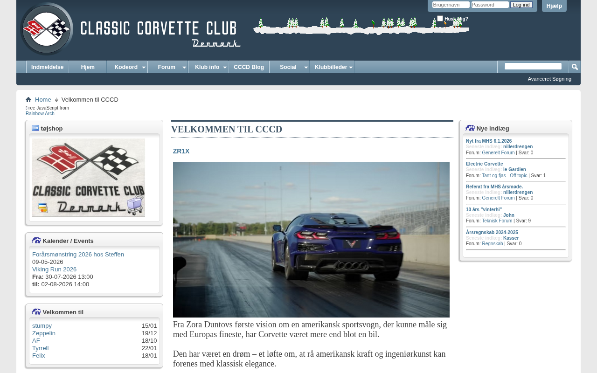Open the Electric Corvette post link
The width and height of the screenshot is (597, 373).
[484, 164]
